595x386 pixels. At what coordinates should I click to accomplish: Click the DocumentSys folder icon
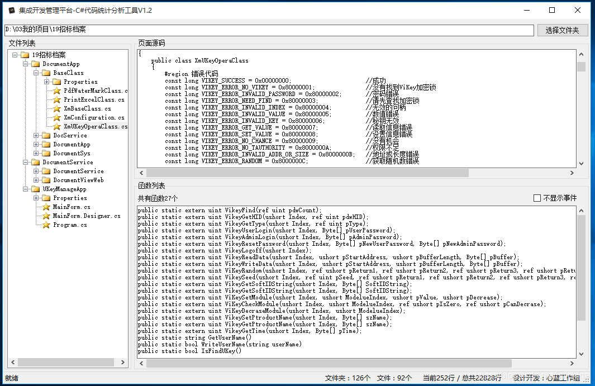click(x=46, y=153)
